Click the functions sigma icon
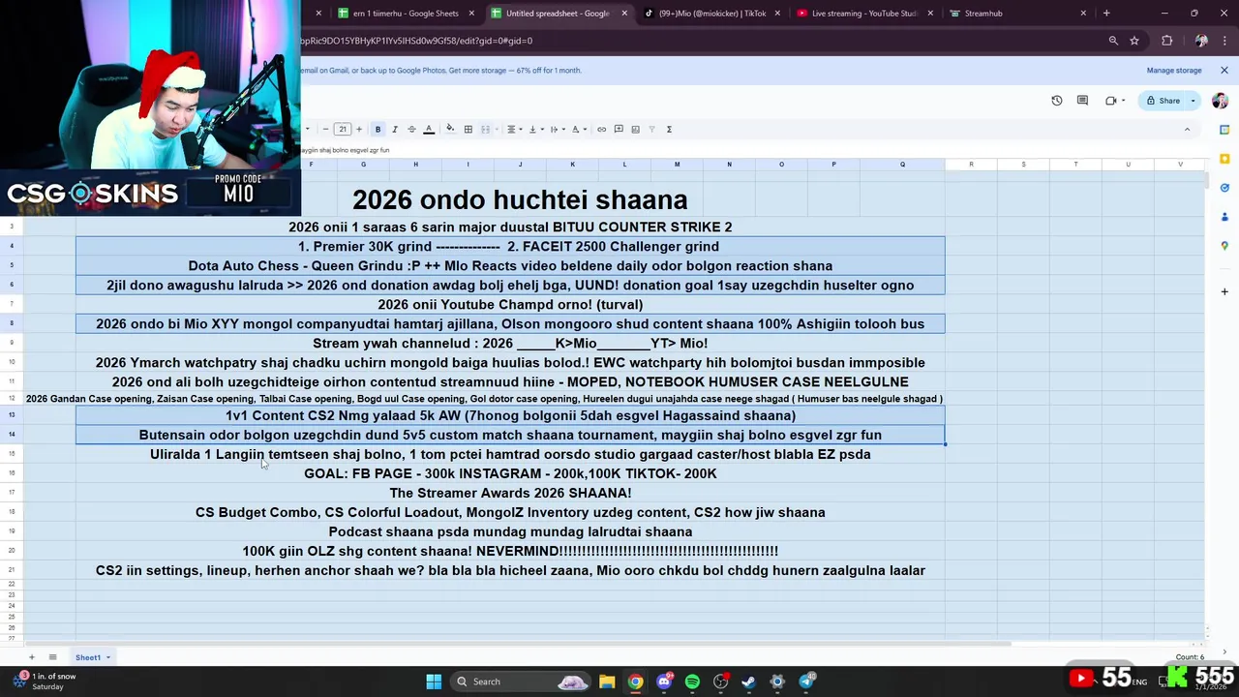Image resolution: width=1239 pixels, height=697 pixels. click(x=669, y=129)
